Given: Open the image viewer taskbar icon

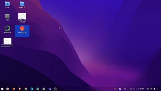Looking at the screenshot, I should (x=38, y=89).
